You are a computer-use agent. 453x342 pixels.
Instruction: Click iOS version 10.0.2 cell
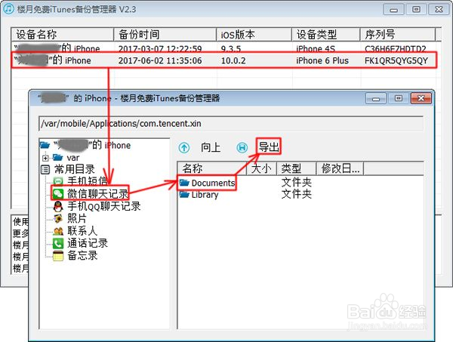tap(233, 60)
